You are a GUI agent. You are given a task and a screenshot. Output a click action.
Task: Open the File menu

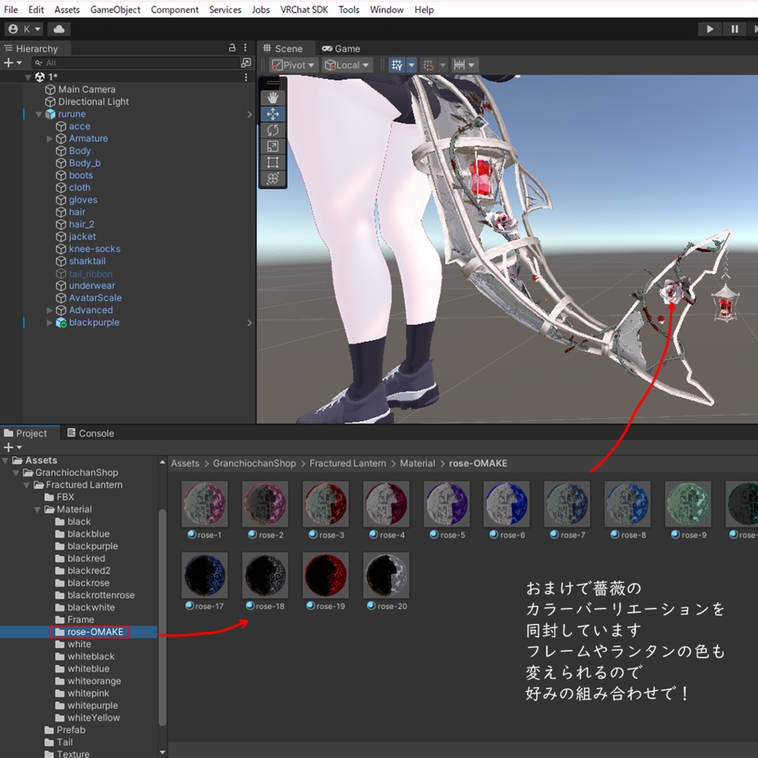point(10,10)
